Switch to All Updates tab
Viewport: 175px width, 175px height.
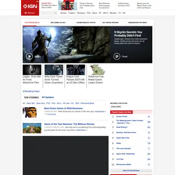click(48, 97)
